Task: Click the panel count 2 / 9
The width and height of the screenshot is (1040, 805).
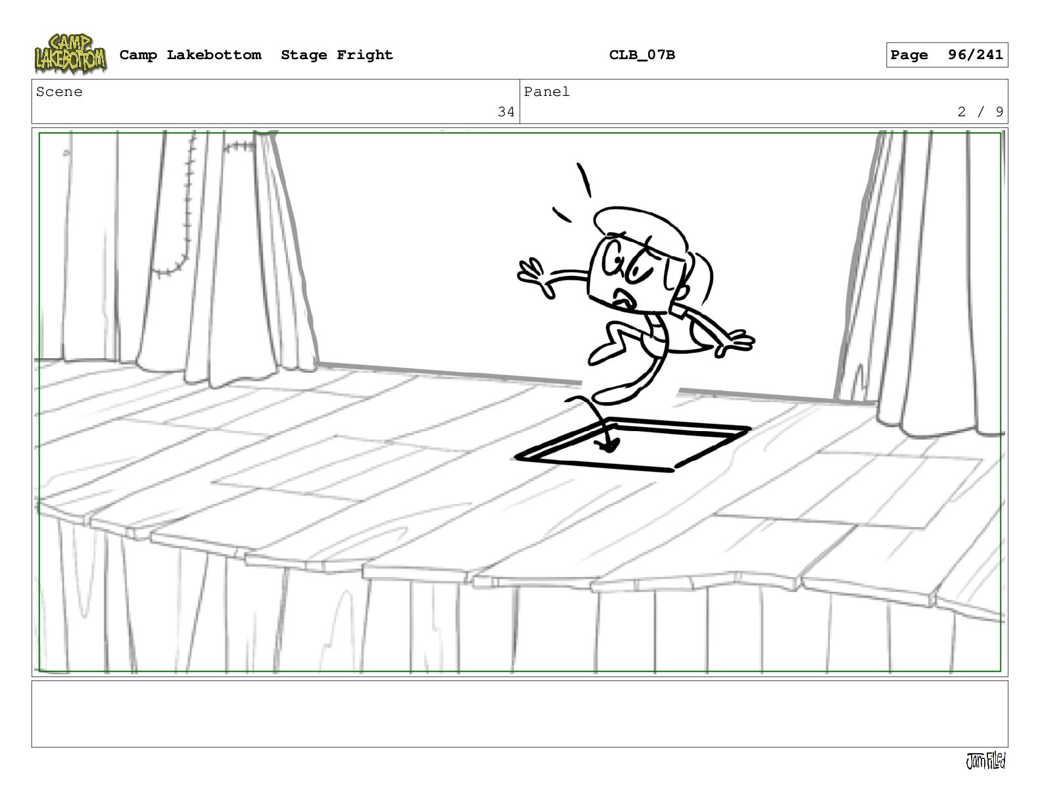Action: click(x=980, y=112)
